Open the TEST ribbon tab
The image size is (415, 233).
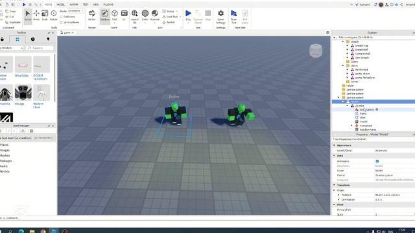tap(86, 5)
